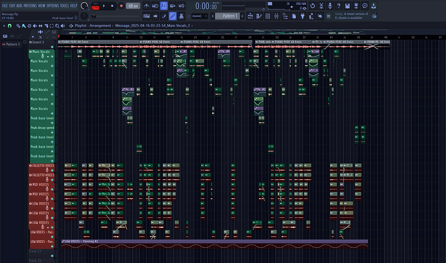Toggle the 3-2-1 countdown before recording

[164, 5]
